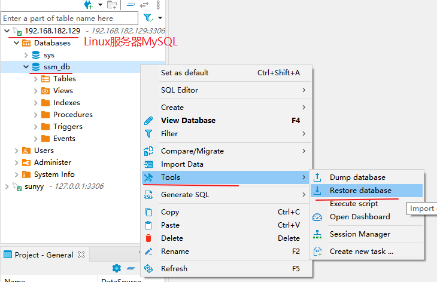Image resolution: width=437 pixels, height=282 pixels.
Task: Click the link with editor arrows icon
Action: click(x=144, y=5)
